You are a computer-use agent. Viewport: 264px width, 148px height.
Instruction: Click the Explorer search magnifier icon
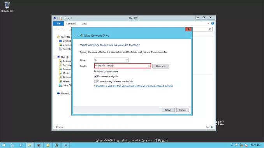point(209,29)
